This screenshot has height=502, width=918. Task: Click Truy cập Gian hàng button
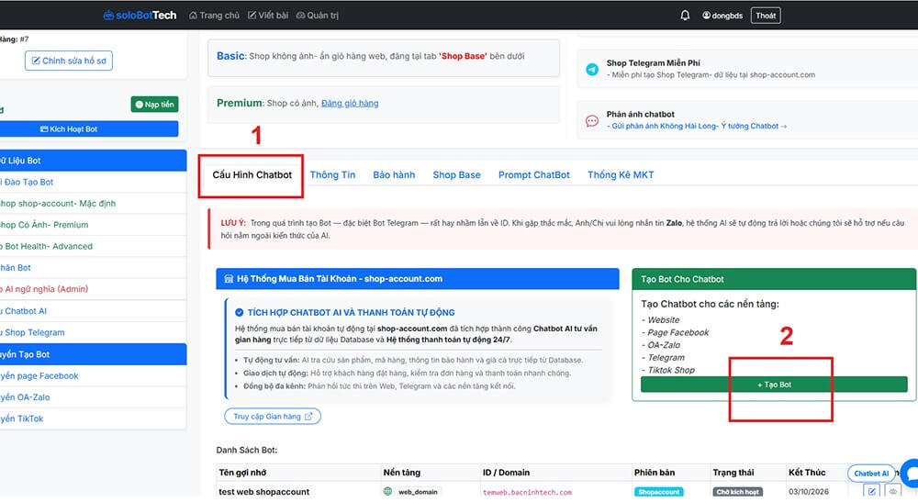coord(273,417)
